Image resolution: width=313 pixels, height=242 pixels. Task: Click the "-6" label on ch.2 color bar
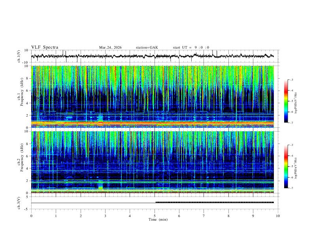click(291, 177)
